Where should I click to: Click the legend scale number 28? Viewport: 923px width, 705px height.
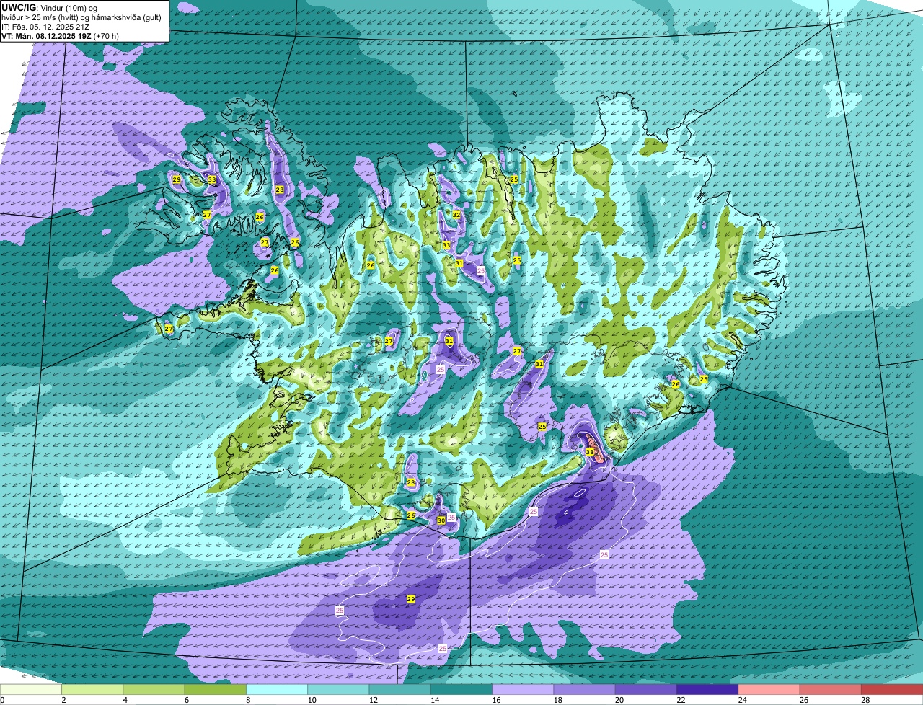click(865, 700)
